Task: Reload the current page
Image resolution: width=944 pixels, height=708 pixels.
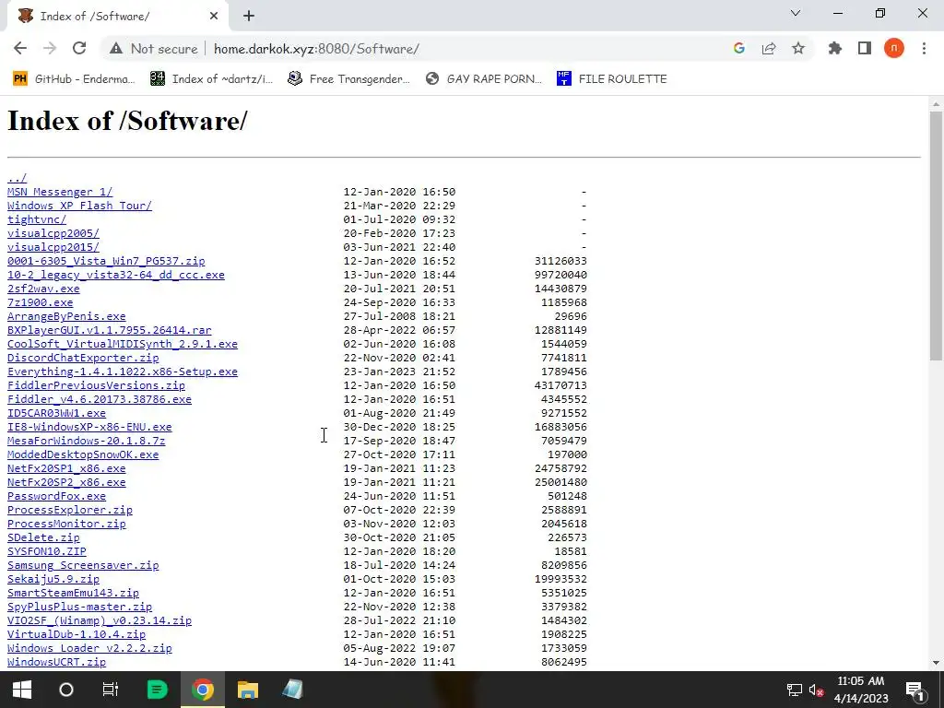Action: tap(79, 48)
